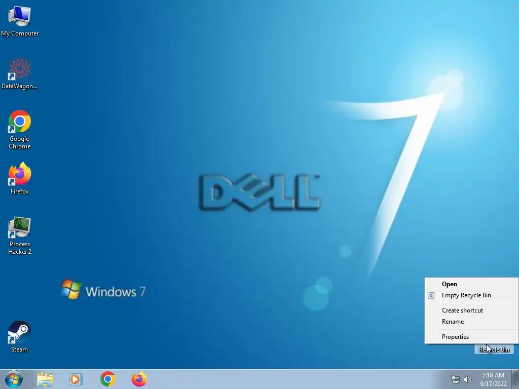Launch Windows Media Player from the taskbar

tap(76, 379)
